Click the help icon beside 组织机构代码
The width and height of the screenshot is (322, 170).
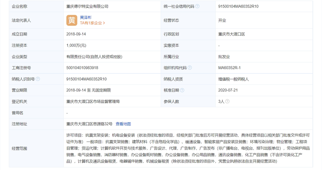pos(190,68)
